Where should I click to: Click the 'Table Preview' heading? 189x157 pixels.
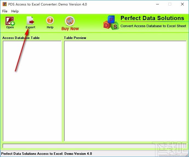[x=75, y=38]
